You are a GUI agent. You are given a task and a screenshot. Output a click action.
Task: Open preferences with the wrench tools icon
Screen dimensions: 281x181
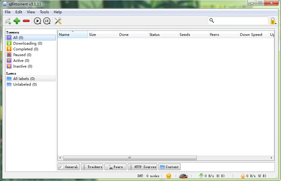[58, 21]
